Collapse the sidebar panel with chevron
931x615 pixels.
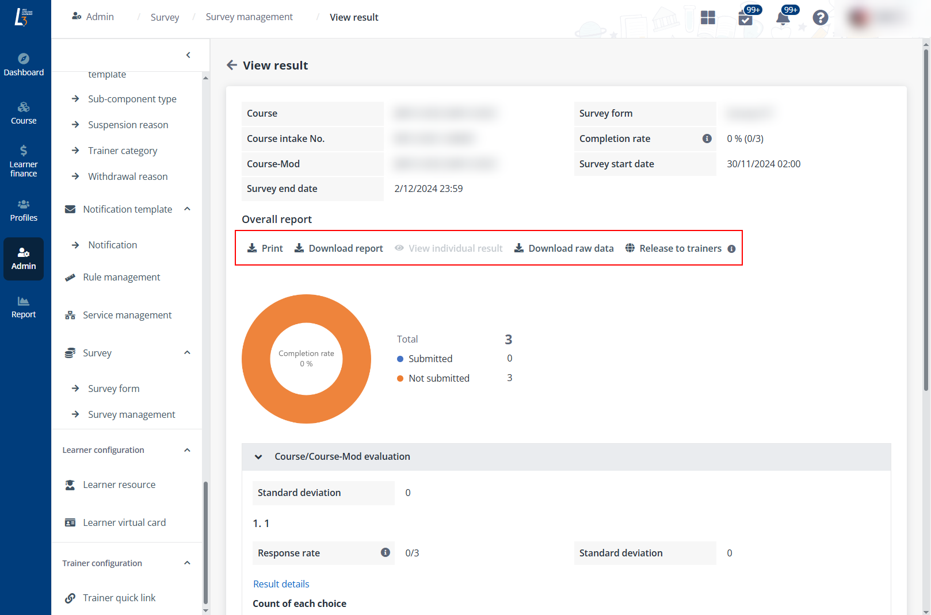point(188,55)
